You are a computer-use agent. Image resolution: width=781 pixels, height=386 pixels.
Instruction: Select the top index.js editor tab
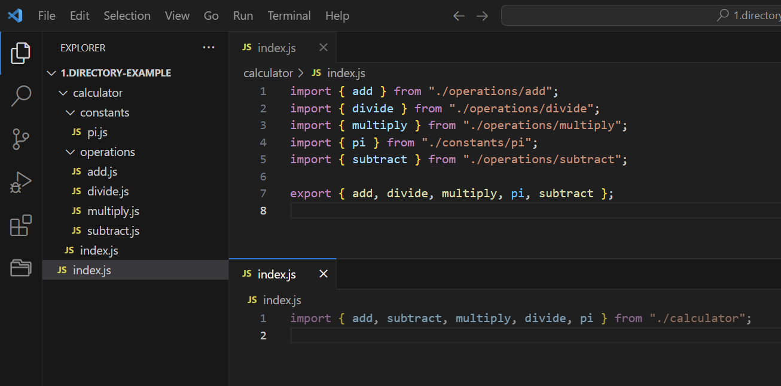coord(282,48)
